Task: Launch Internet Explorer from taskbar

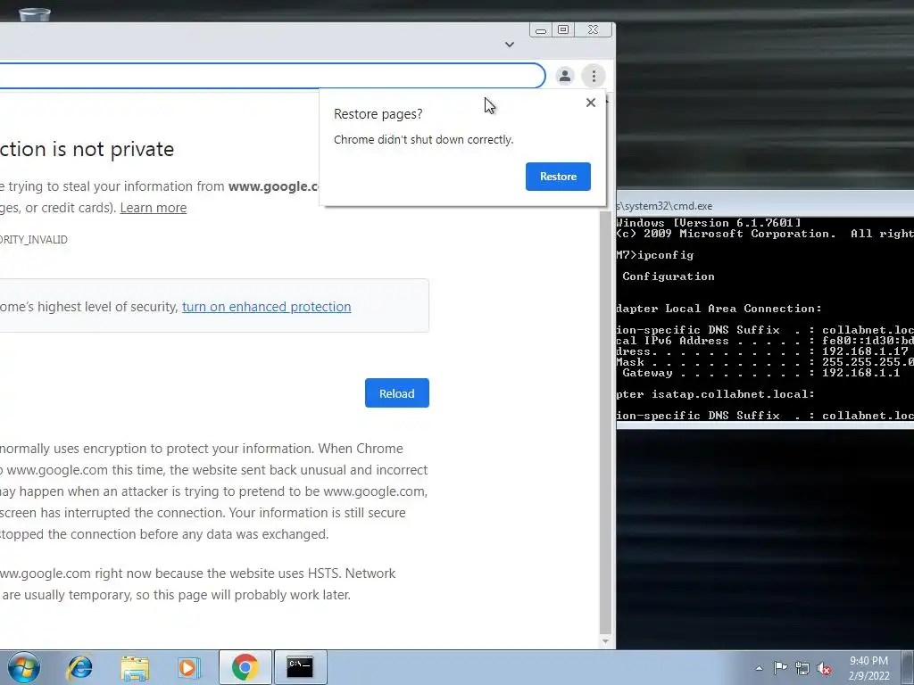Action: [x=79, y=667]
